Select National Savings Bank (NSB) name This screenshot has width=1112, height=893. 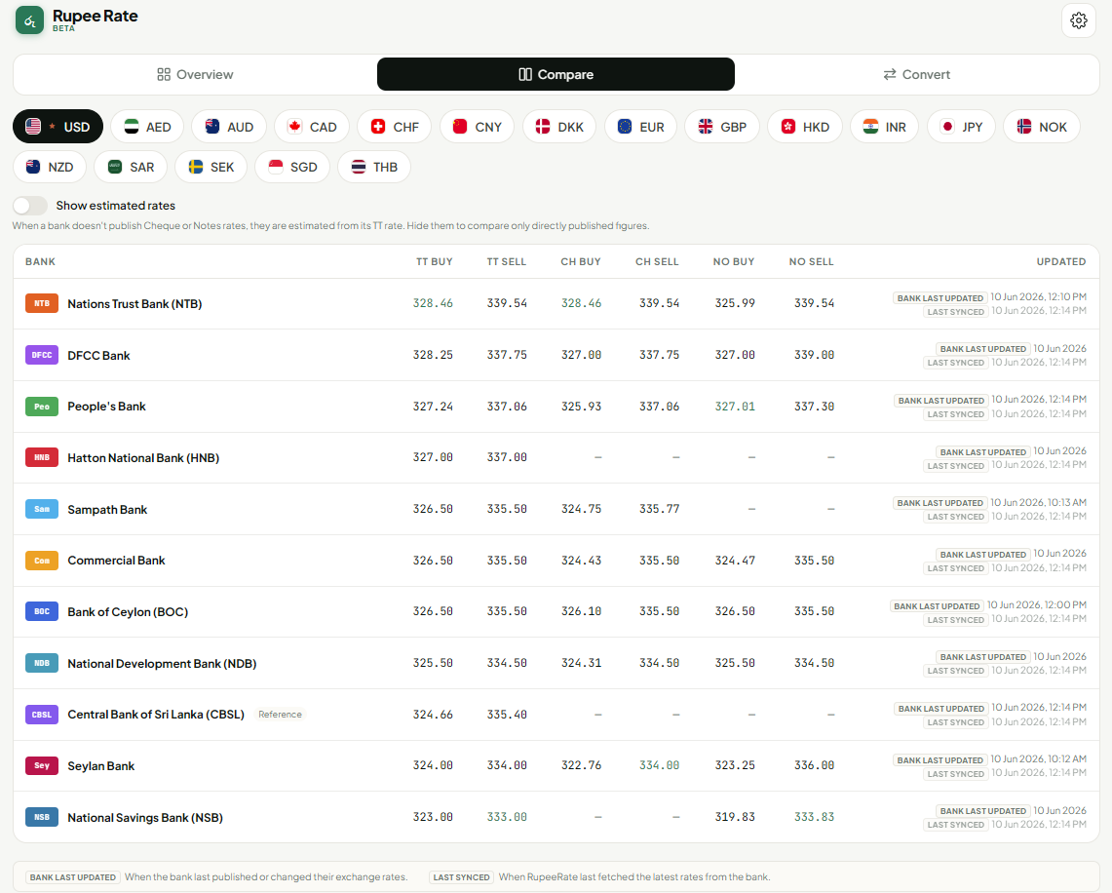145,818
